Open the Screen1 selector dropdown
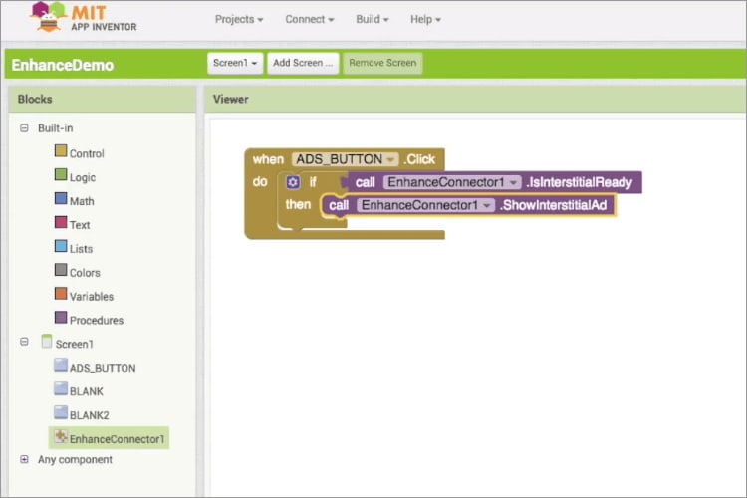The height and width of the screenshot is (498, 747). coord(235,63)
